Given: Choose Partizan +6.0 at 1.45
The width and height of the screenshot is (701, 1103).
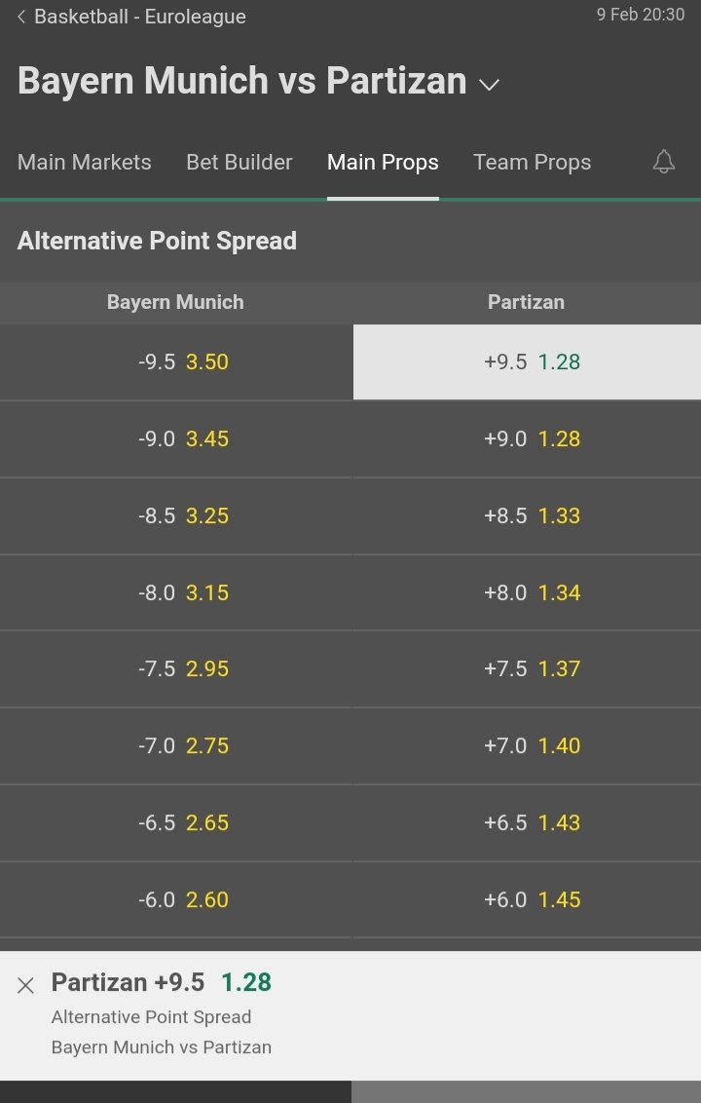Looking at the screenshot, I should 527,899.
